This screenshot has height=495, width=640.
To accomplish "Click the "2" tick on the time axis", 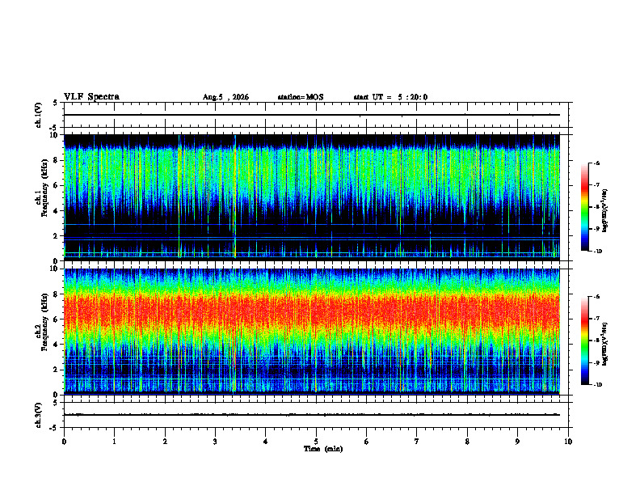I will coord(165,442).
